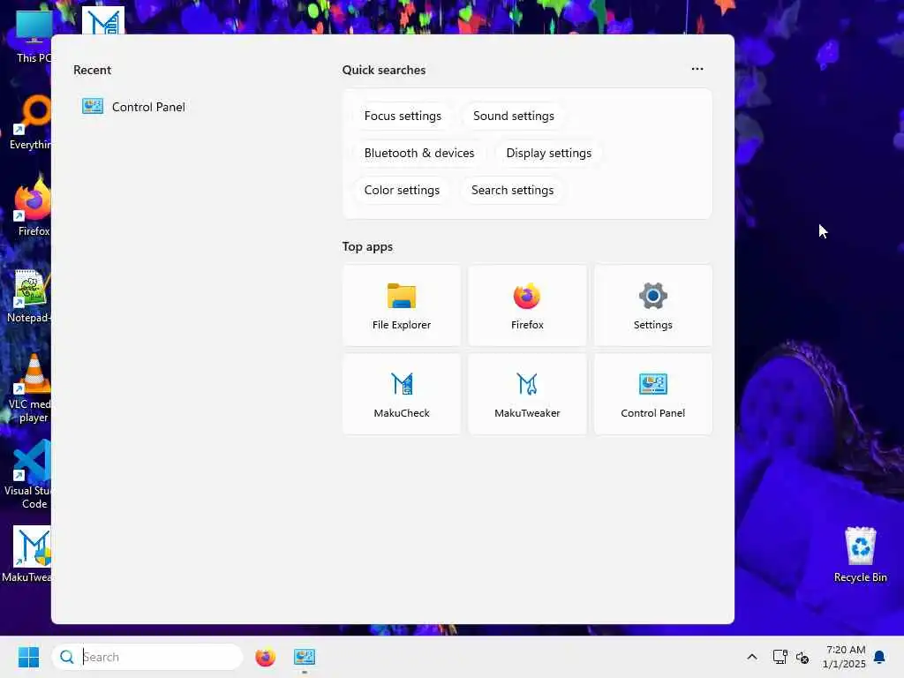Launch MakuTweaker from Top apps
This screenshot has width=904, height=678.
tap(527, 395)
